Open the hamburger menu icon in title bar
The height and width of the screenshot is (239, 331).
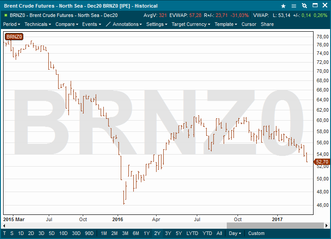click(293, 6)
